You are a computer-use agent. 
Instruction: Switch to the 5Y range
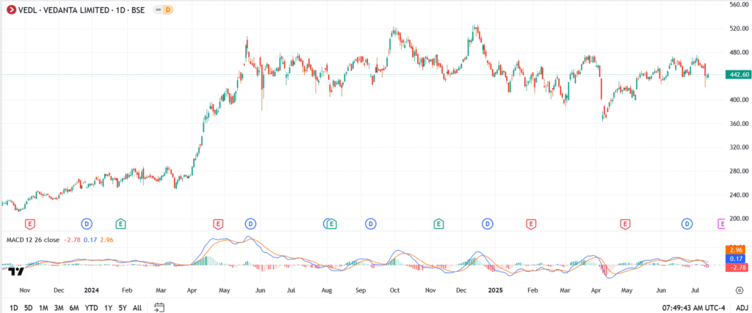click(x=123, y=308)
